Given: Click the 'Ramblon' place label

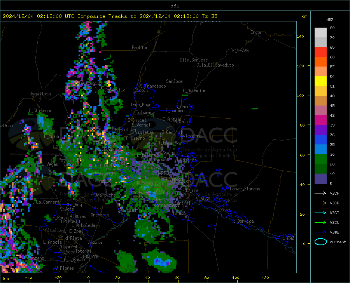Looking at the screenshot, I should point(140,47).
